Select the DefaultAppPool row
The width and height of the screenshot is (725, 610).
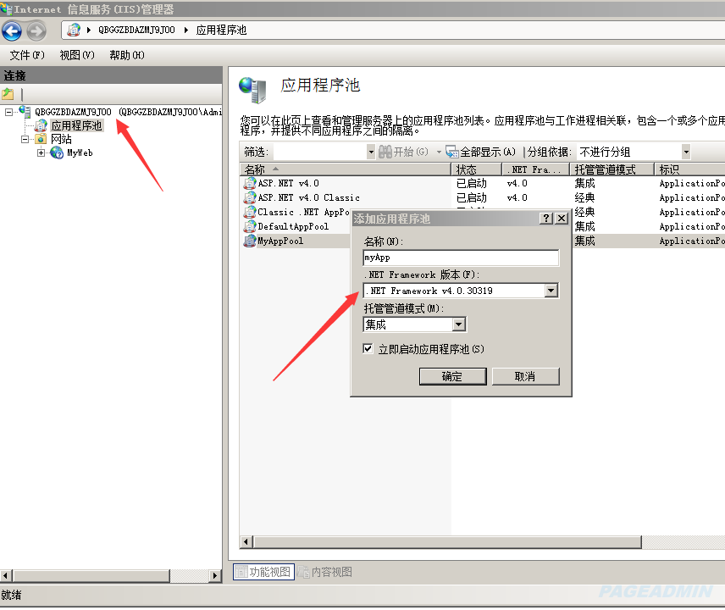(x=293, y=226)
